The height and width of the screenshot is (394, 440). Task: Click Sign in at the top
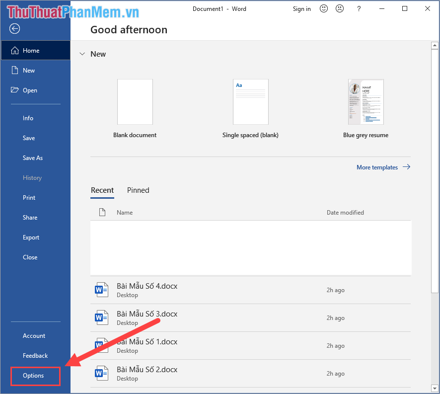coord(301,9)
